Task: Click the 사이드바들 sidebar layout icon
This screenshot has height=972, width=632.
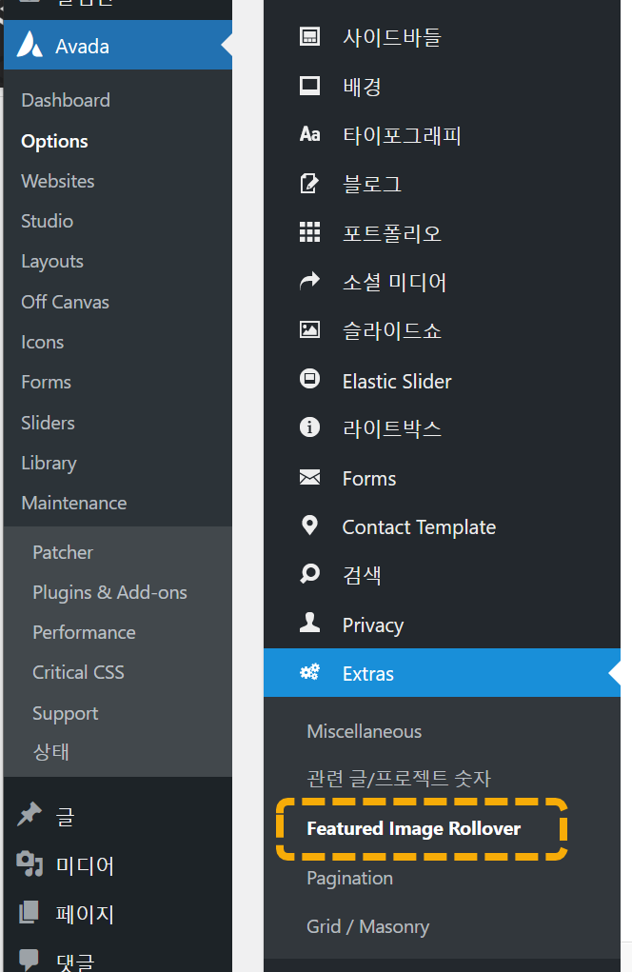Action: pyautogui.click(x=309, y=36)
